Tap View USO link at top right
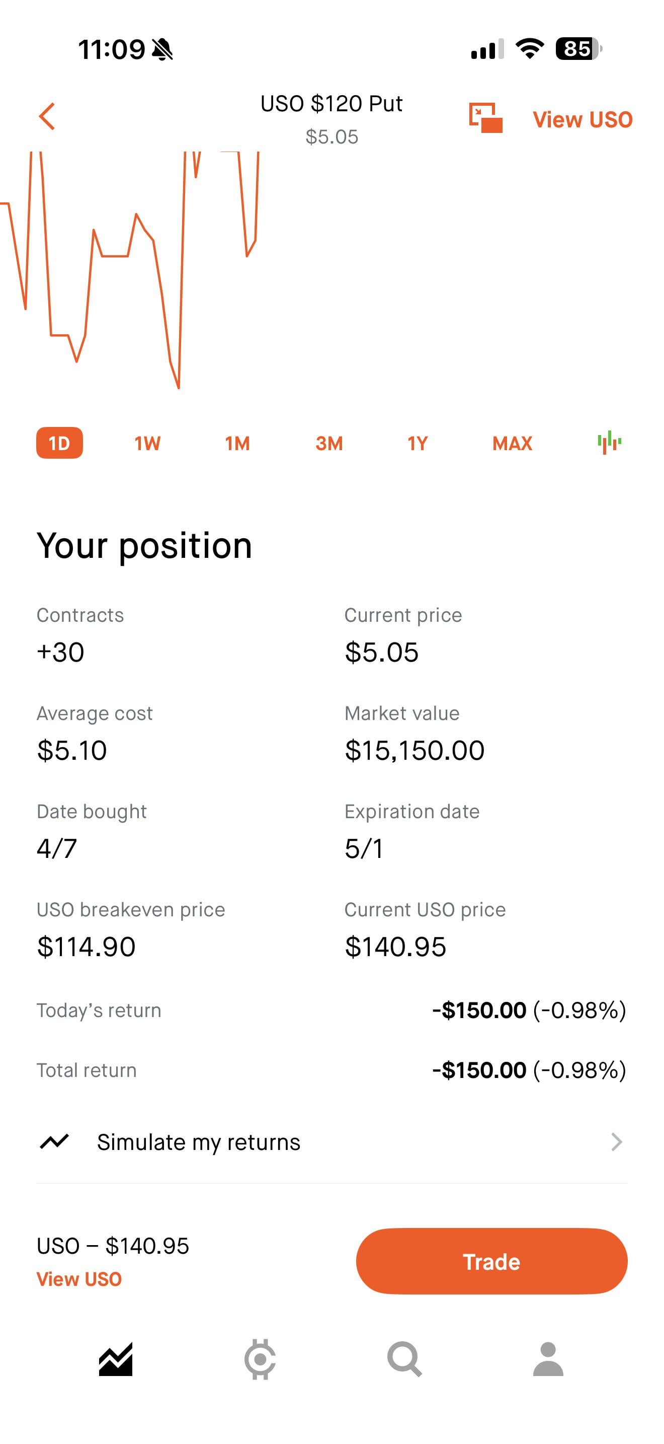This screenshot has width=664, height=1444. [x=583, y=119]
